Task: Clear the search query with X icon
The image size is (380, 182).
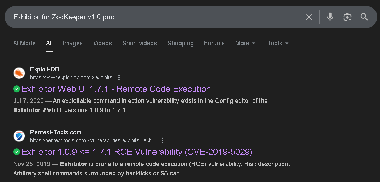Action: coord(309,17)
